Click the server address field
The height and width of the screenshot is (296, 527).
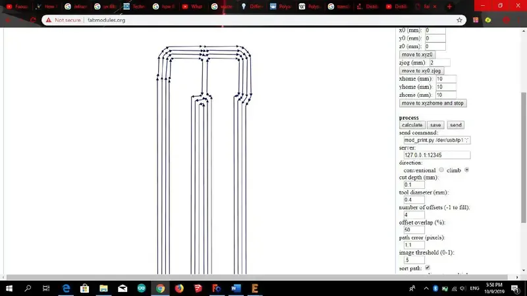click(437, 155)
